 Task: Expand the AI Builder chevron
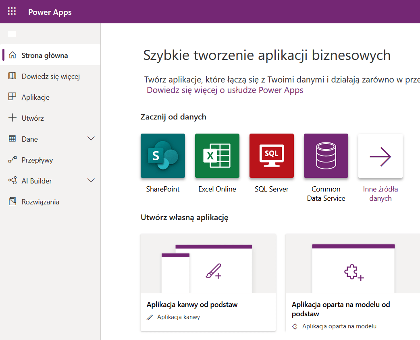click(91, 181)
